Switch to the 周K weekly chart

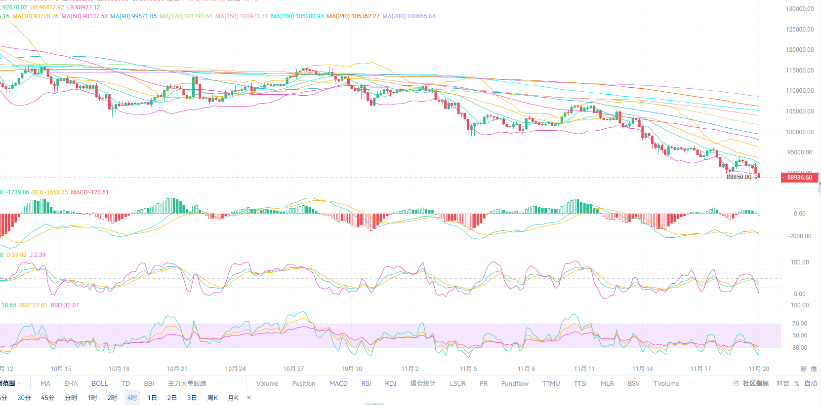click(x=212, y=398)
